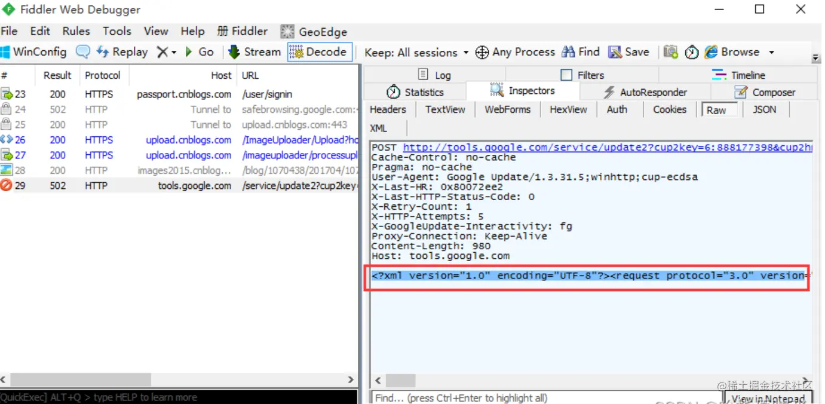This screenshot has height=404, width=825.
Task: Sort sessions by Protocol column header
Action: tap(104, 75)
